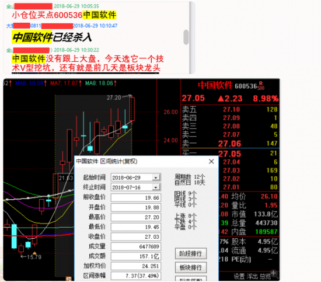The width and height of the screenshot is (321, 282).
Task: Click the orange triangle marker under the candlesticks
Action: click(x=34, y=253)
